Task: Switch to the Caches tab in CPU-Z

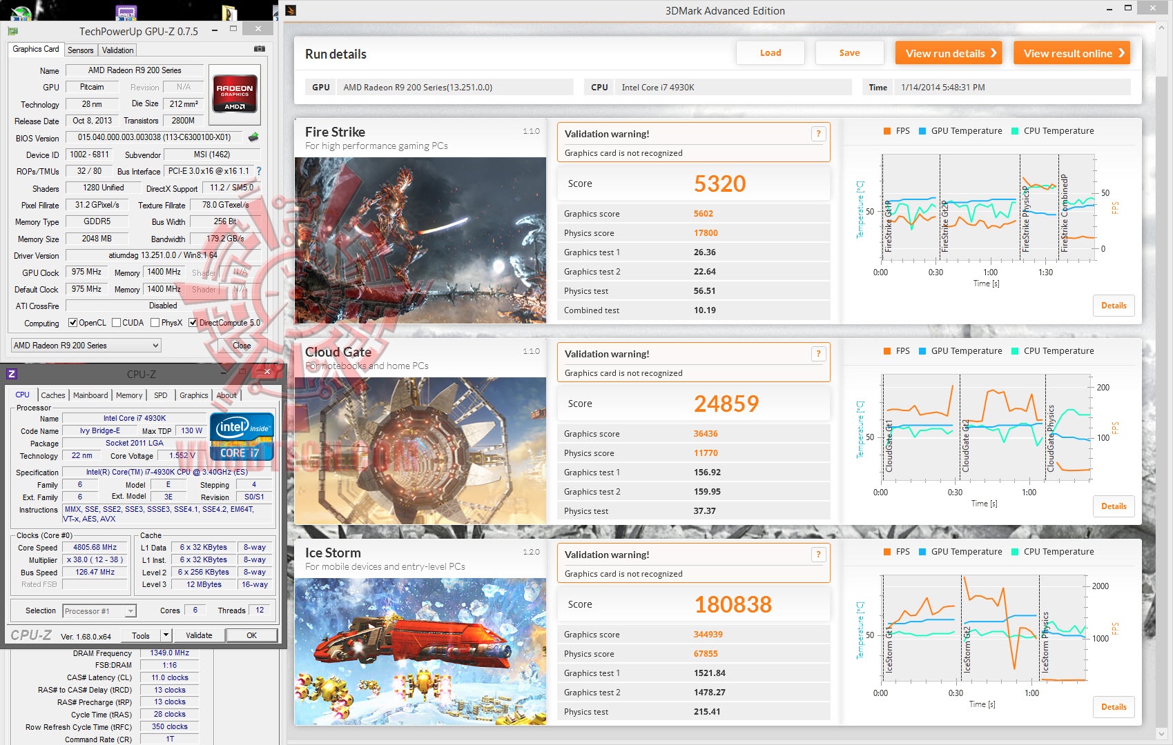Action: point(53,395)
